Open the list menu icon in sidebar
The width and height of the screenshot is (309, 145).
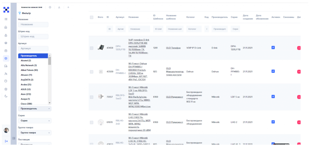click(x=6, y=19)
